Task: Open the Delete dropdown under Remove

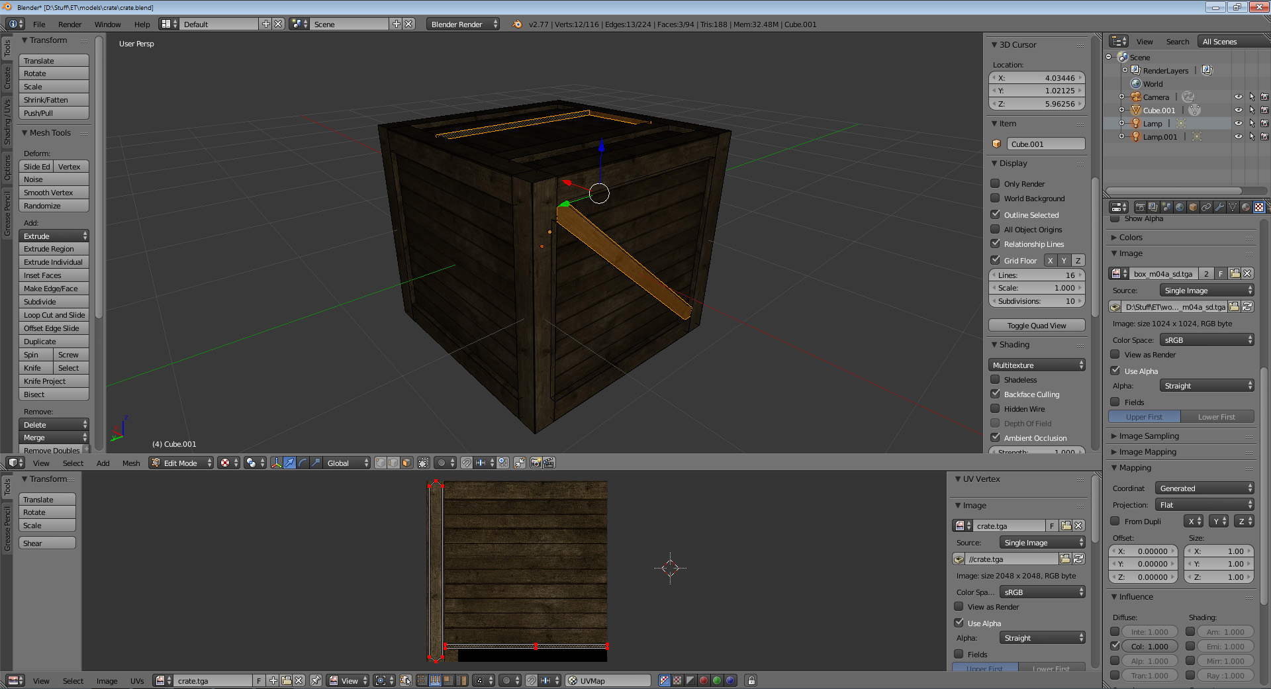Action: pyautogui.click(x=54, y=424)
